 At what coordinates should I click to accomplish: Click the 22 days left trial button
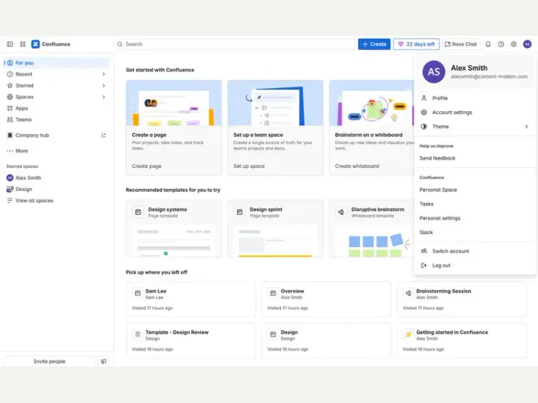click(416, 44)
